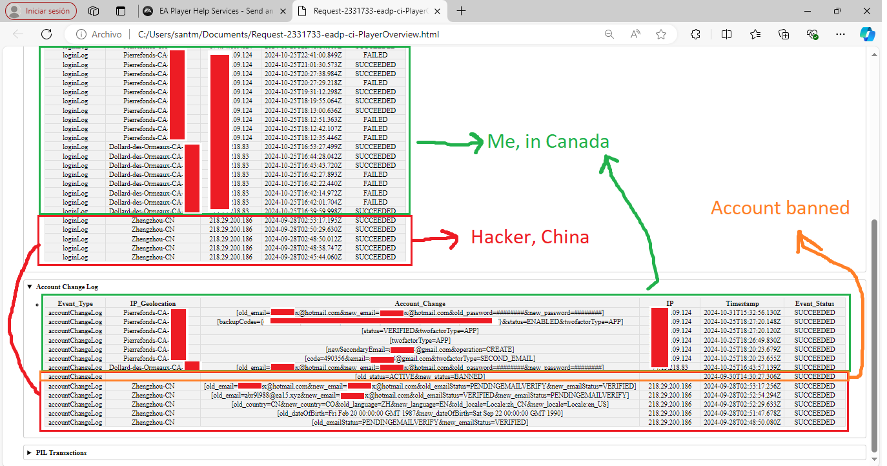Reload the page
This screenshot has width=887, height=466.
pyautogui.click(x=45, y=34)
